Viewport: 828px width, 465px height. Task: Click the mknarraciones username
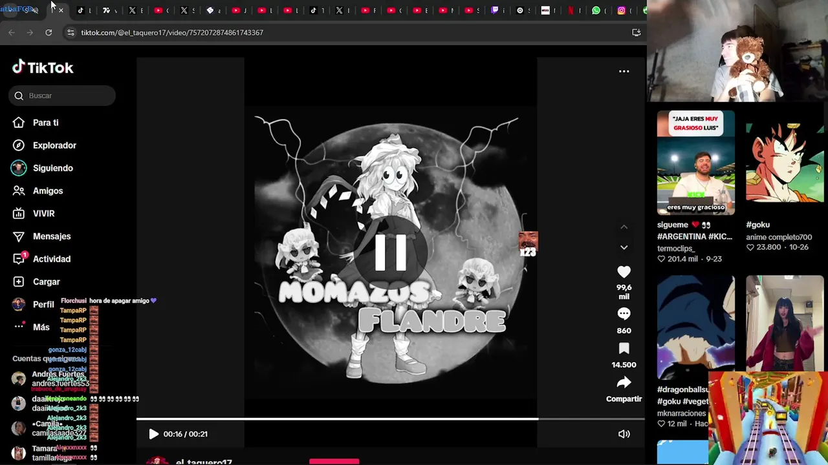pos(681,413)
